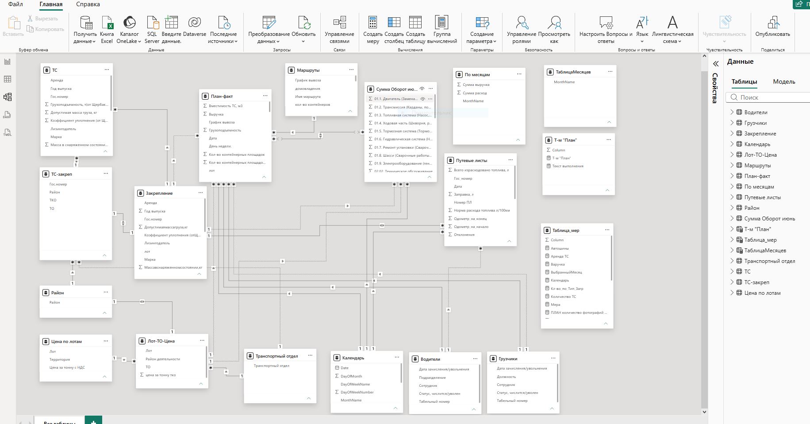Viewport: 810px width, 424px height.
Task: Launch Преобразование данных
Action: tap(269, 30)
